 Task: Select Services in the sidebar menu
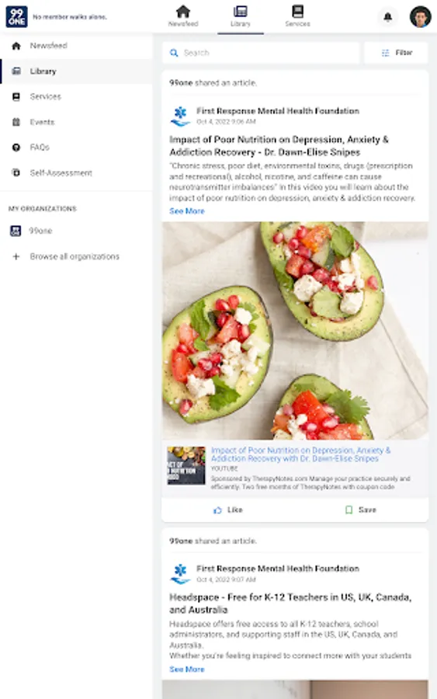76,96
